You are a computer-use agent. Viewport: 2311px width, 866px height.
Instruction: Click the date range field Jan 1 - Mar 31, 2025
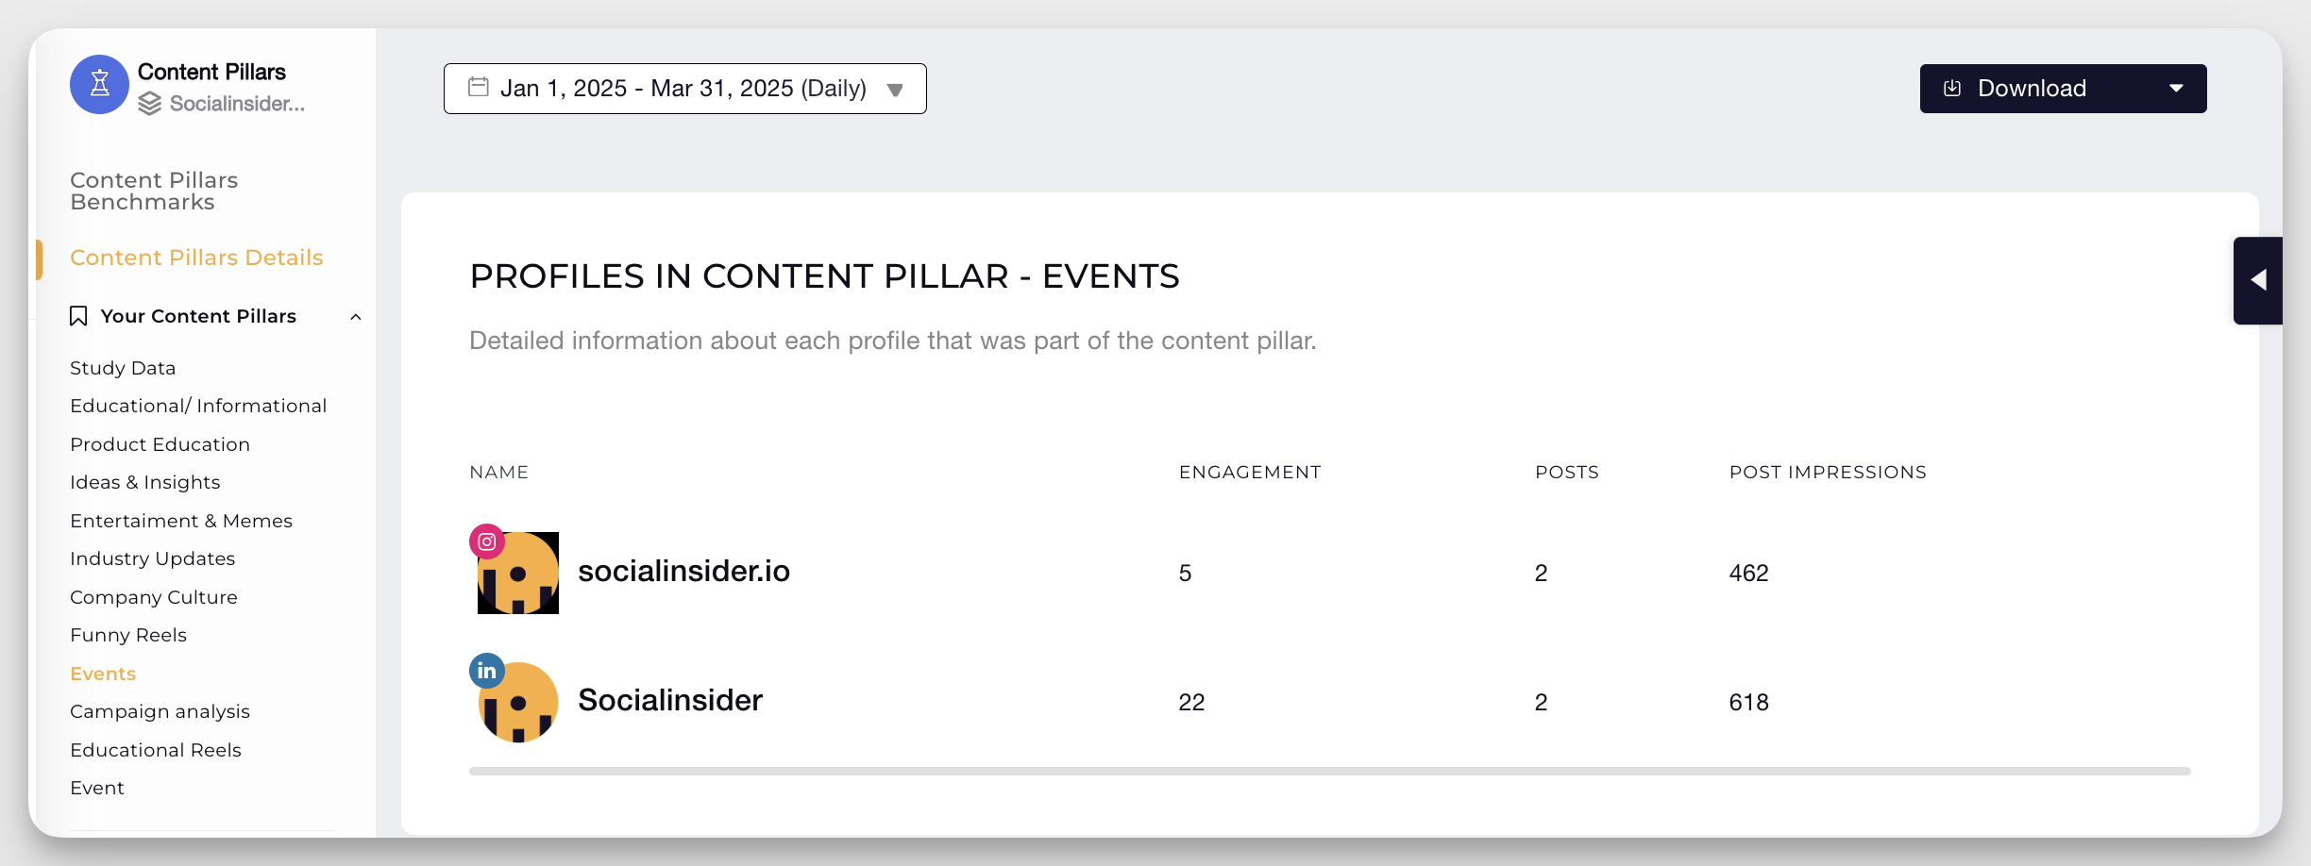point(685,89)
